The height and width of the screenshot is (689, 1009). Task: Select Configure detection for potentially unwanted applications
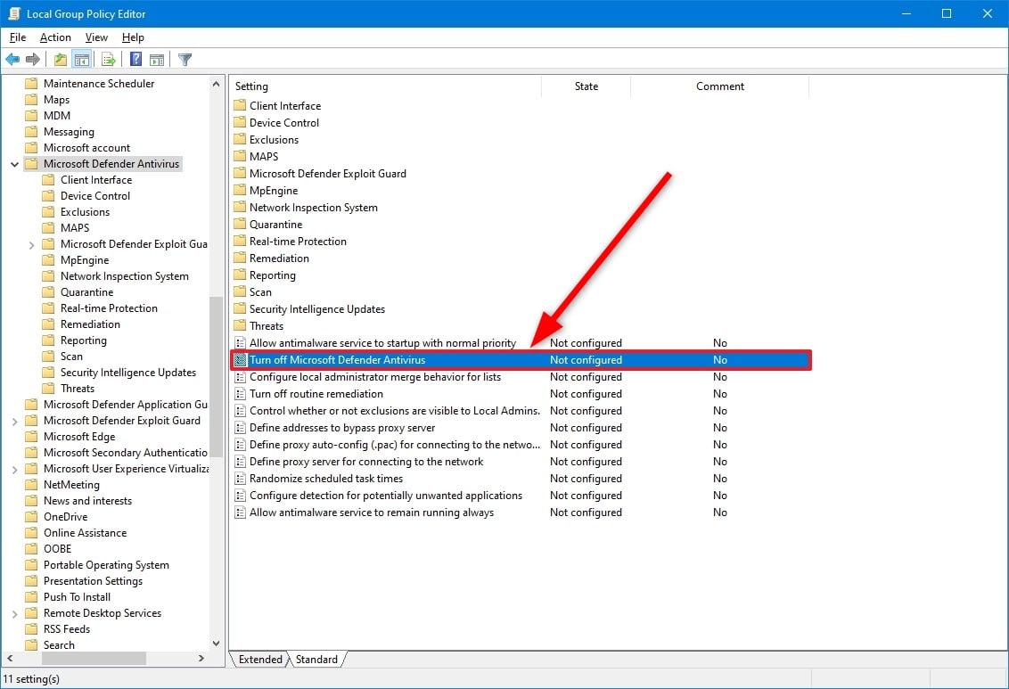(520, 496)
